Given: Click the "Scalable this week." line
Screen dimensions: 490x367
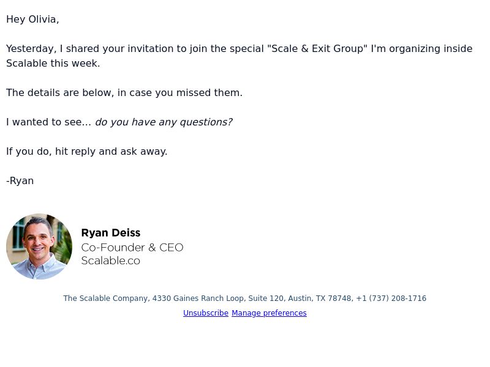Looking at the screenshot, I should [53, 64].
